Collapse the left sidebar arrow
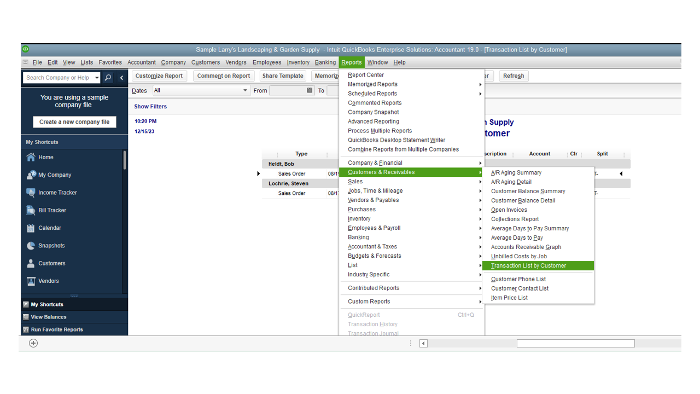Viewport: 700px width, 394px height. point(121,78)
